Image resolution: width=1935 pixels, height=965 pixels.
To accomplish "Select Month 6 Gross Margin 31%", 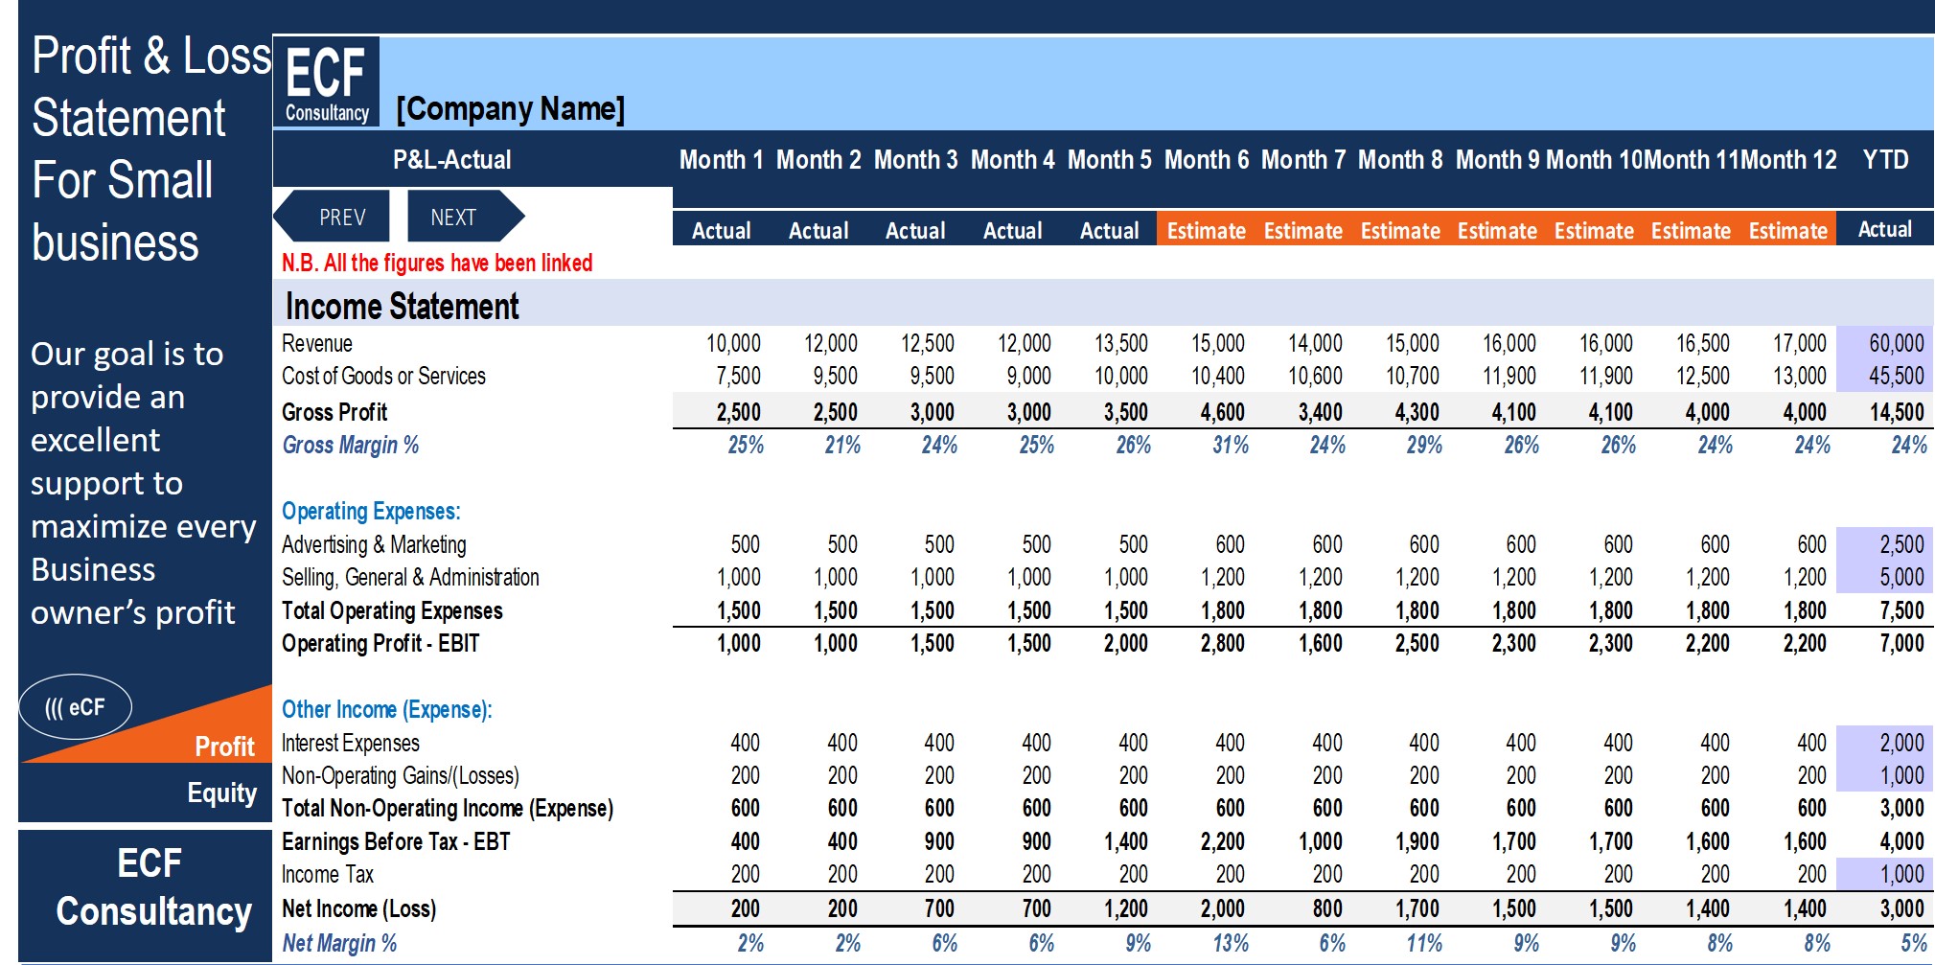I will pyautogui.click(x=1231, y=446).
